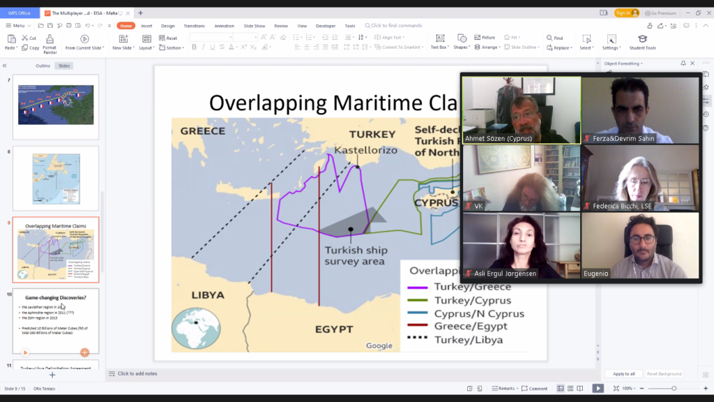Close the Object Formatting panel
The height and width of the screenshot is (402, 714).
(692, 64)
